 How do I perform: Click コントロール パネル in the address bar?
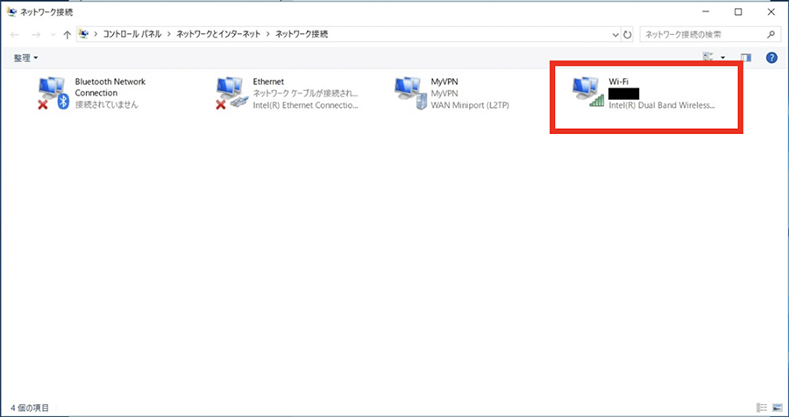(132, 35)
